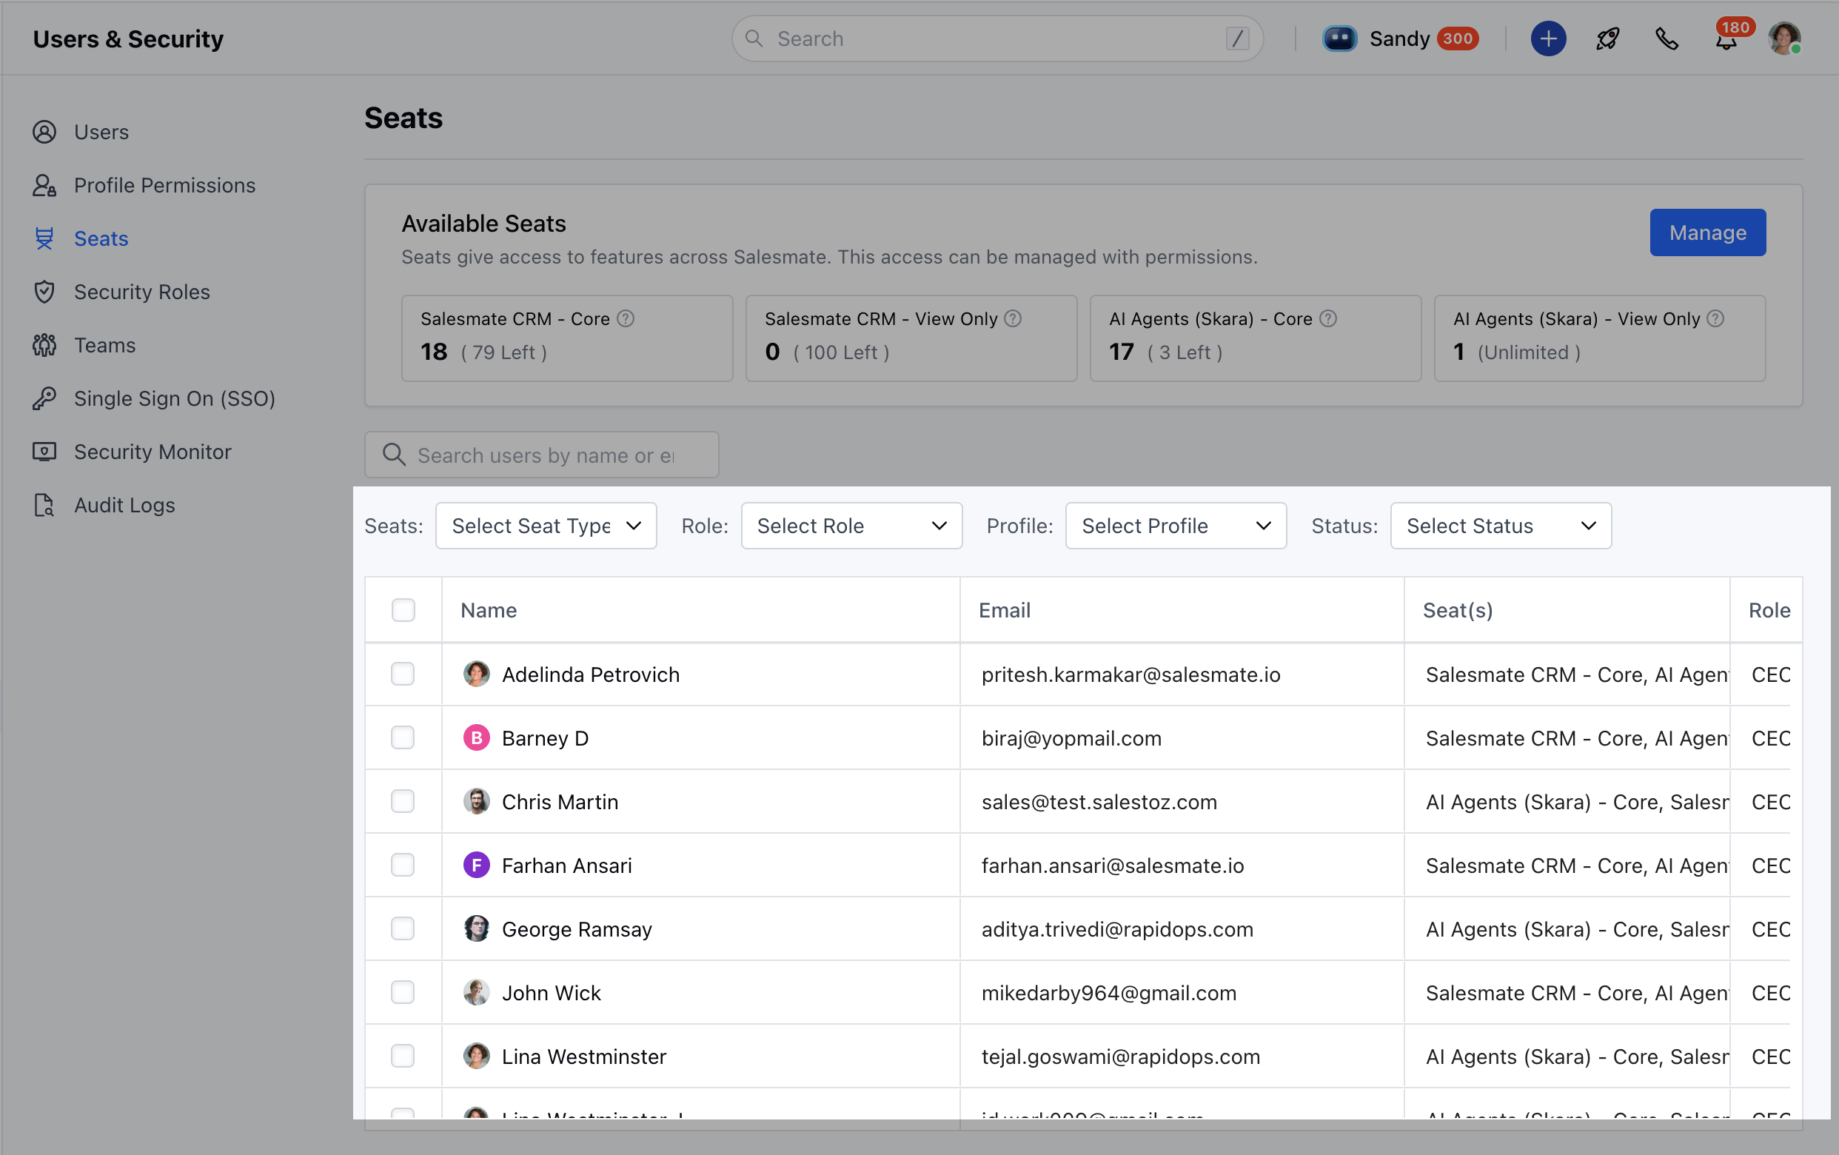Select the checkbox for John Wick row
The height and width of the screenshot is (1155, 1839).
(403, 991)
